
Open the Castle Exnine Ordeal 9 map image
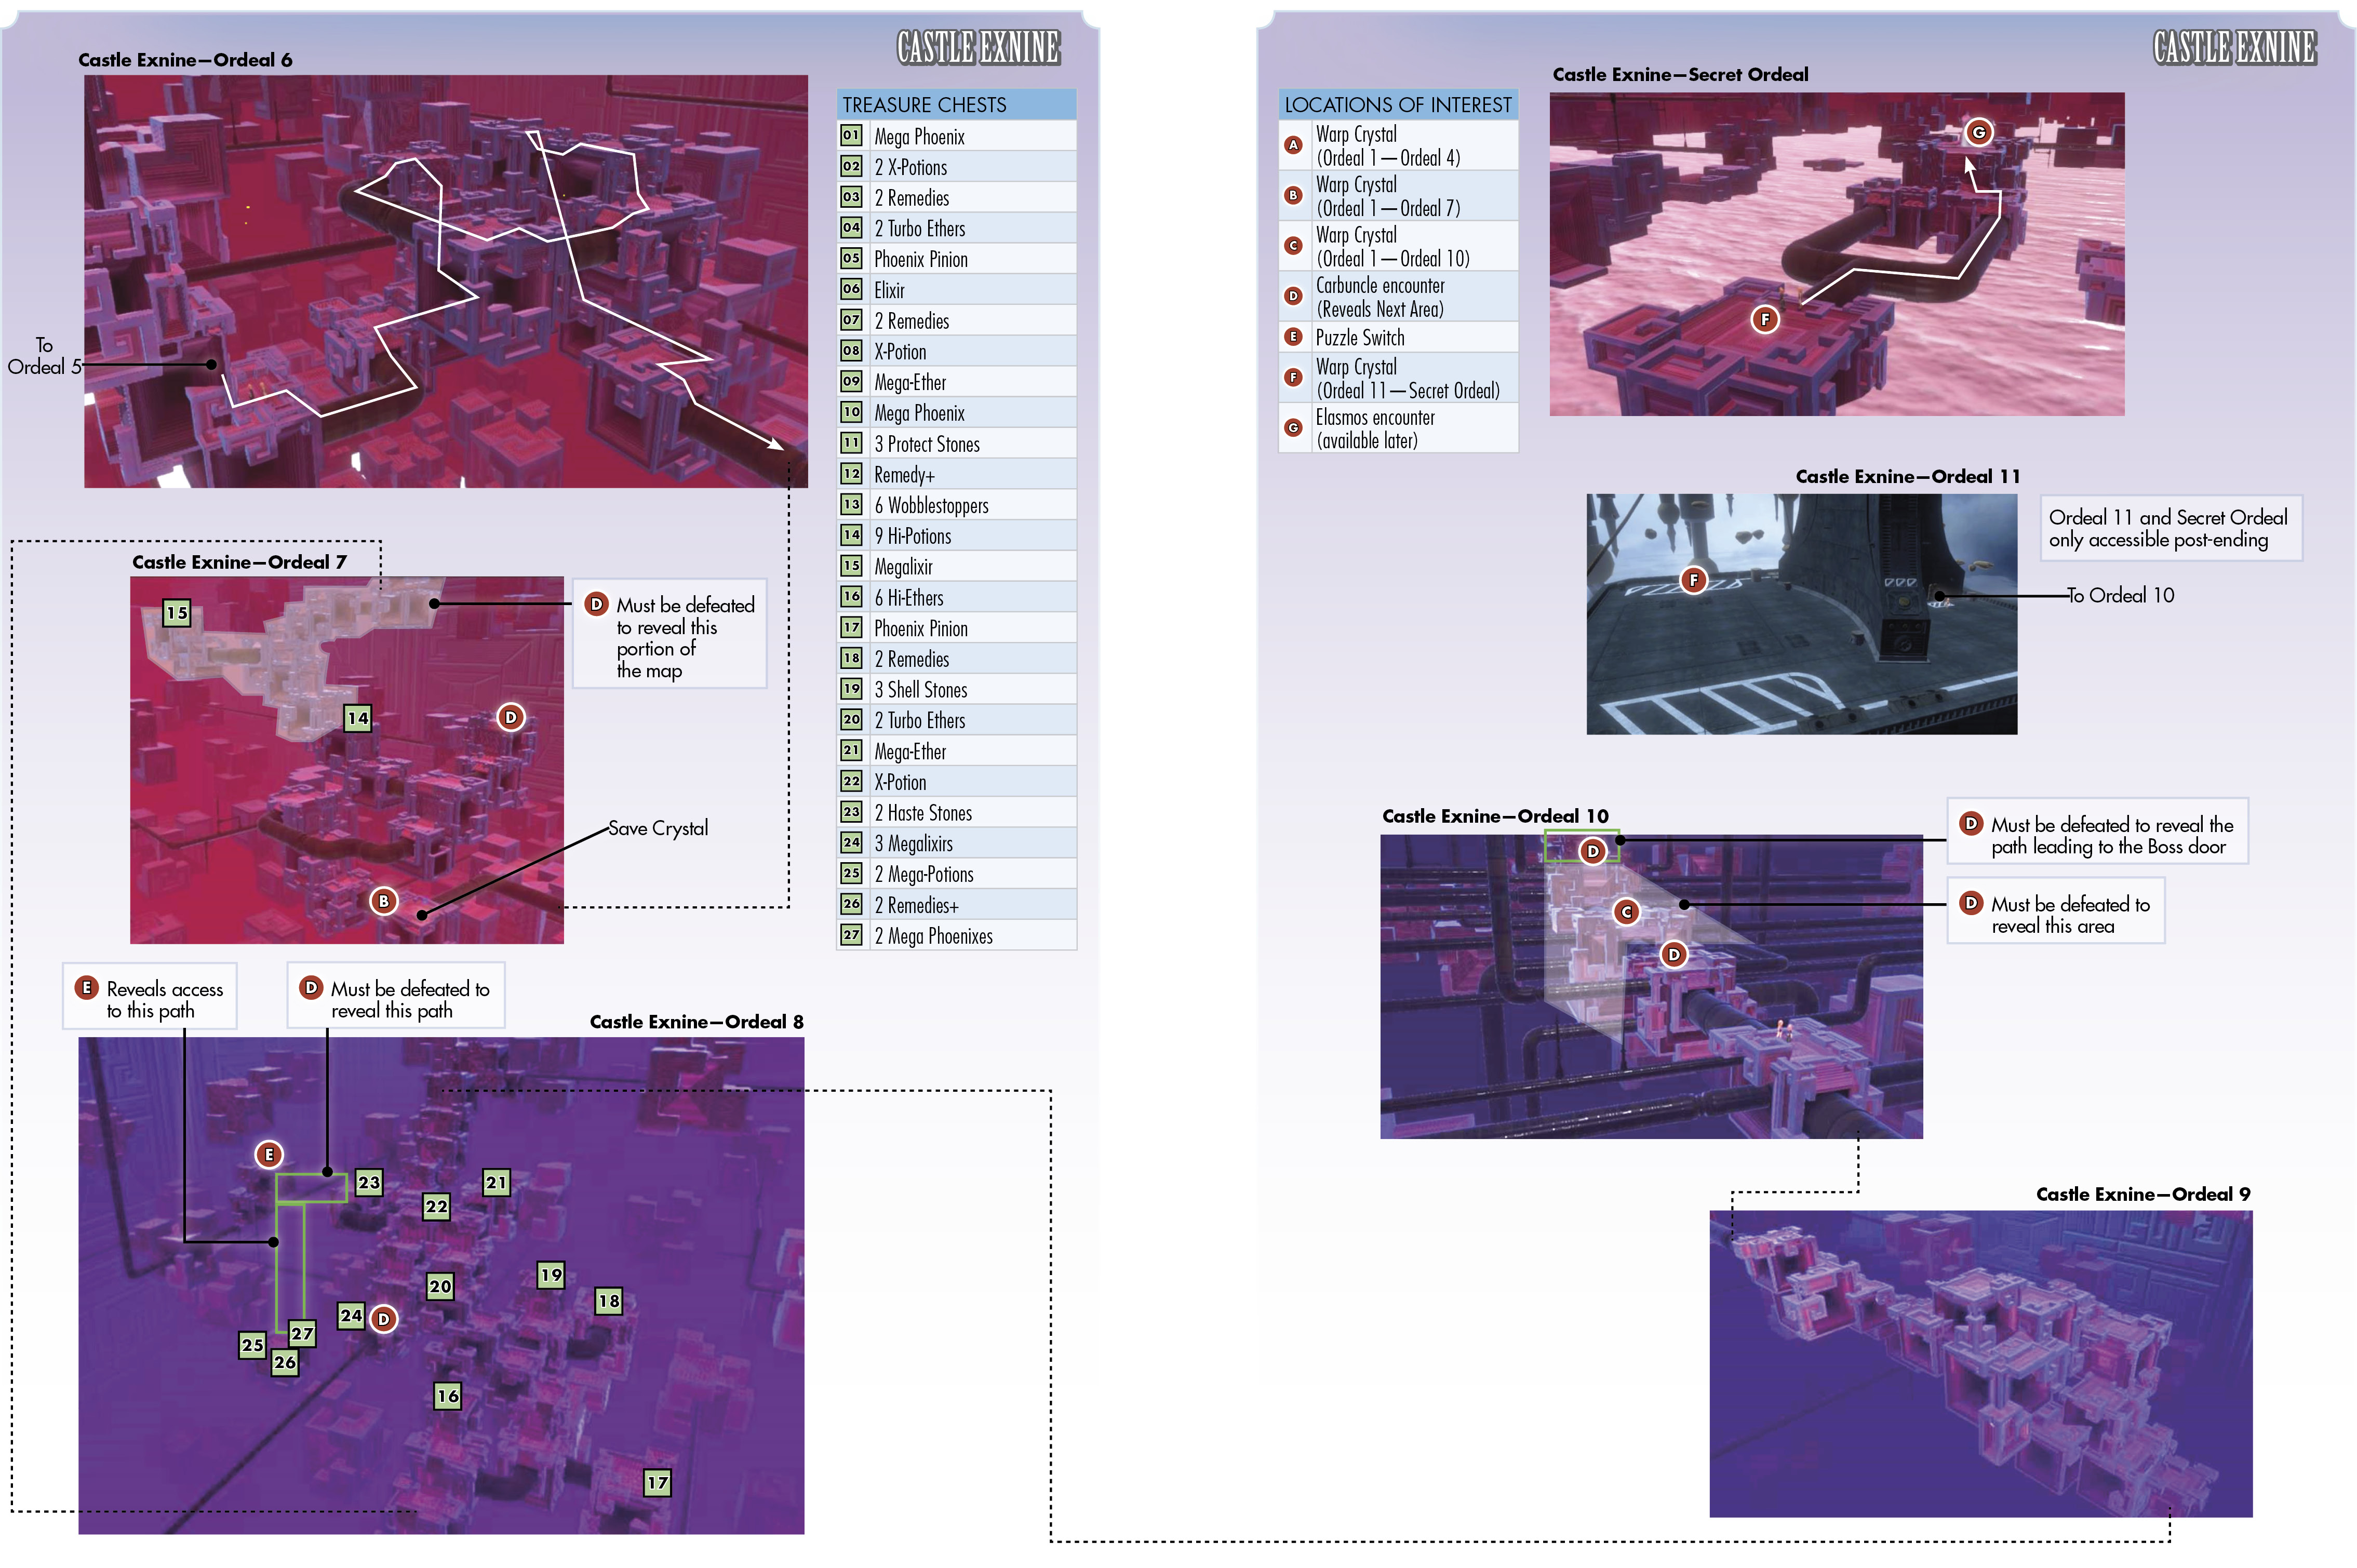1981,1364
